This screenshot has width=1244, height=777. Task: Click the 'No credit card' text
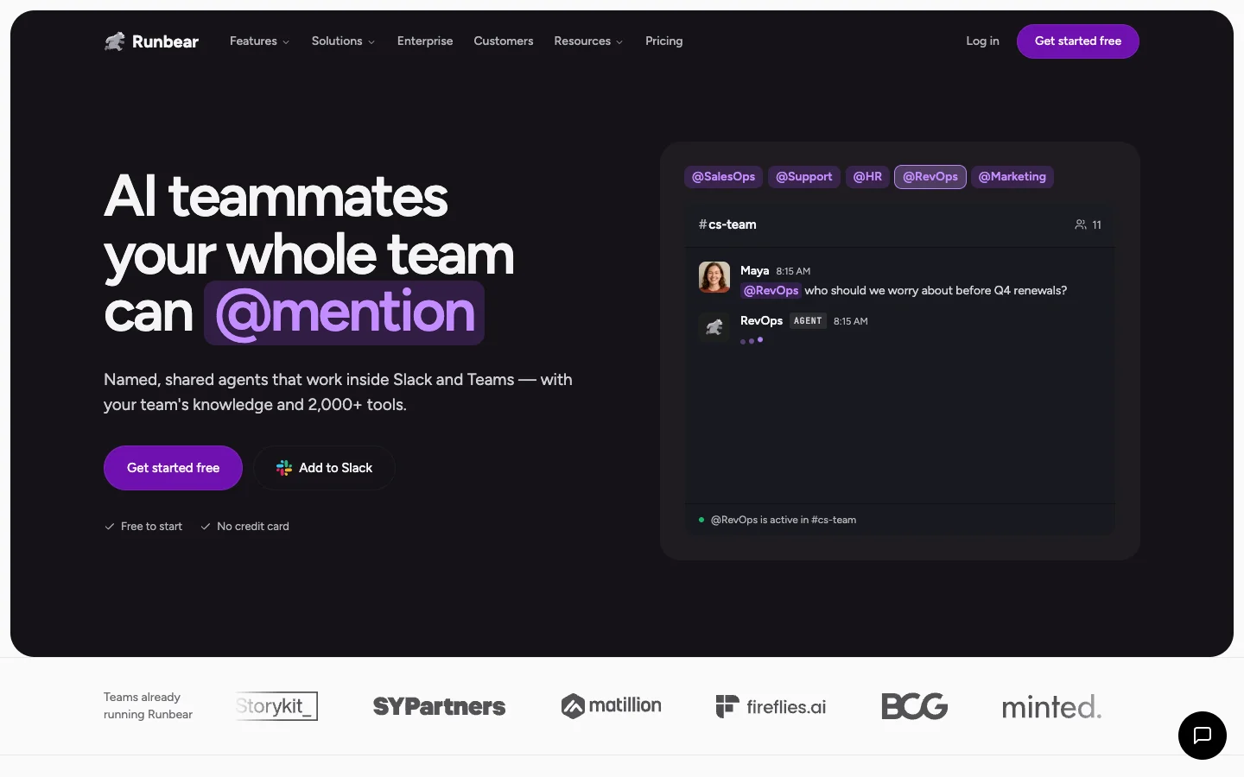(x=253, y=527)
